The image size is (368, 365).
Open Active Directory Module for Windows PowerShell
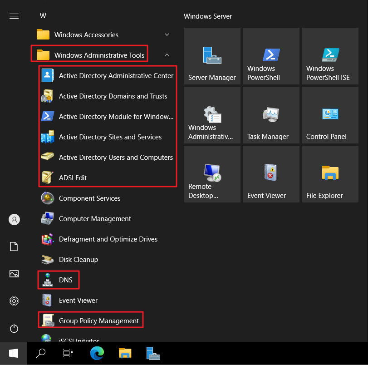click(108, 117)
